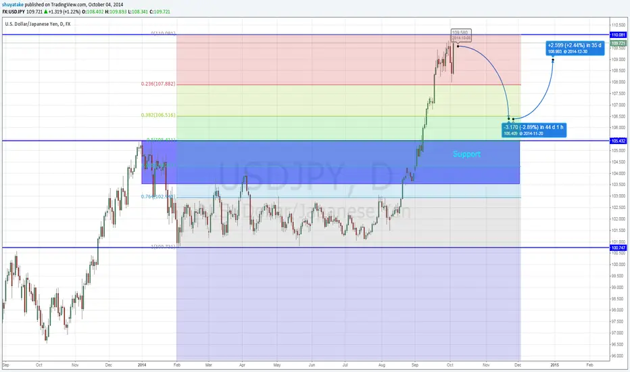Viewport: 630px width, 372px height.
Task: Click the 0.382(106.516) Fibonacci level label
Action: pyautogui.click(x=158, y=115)
